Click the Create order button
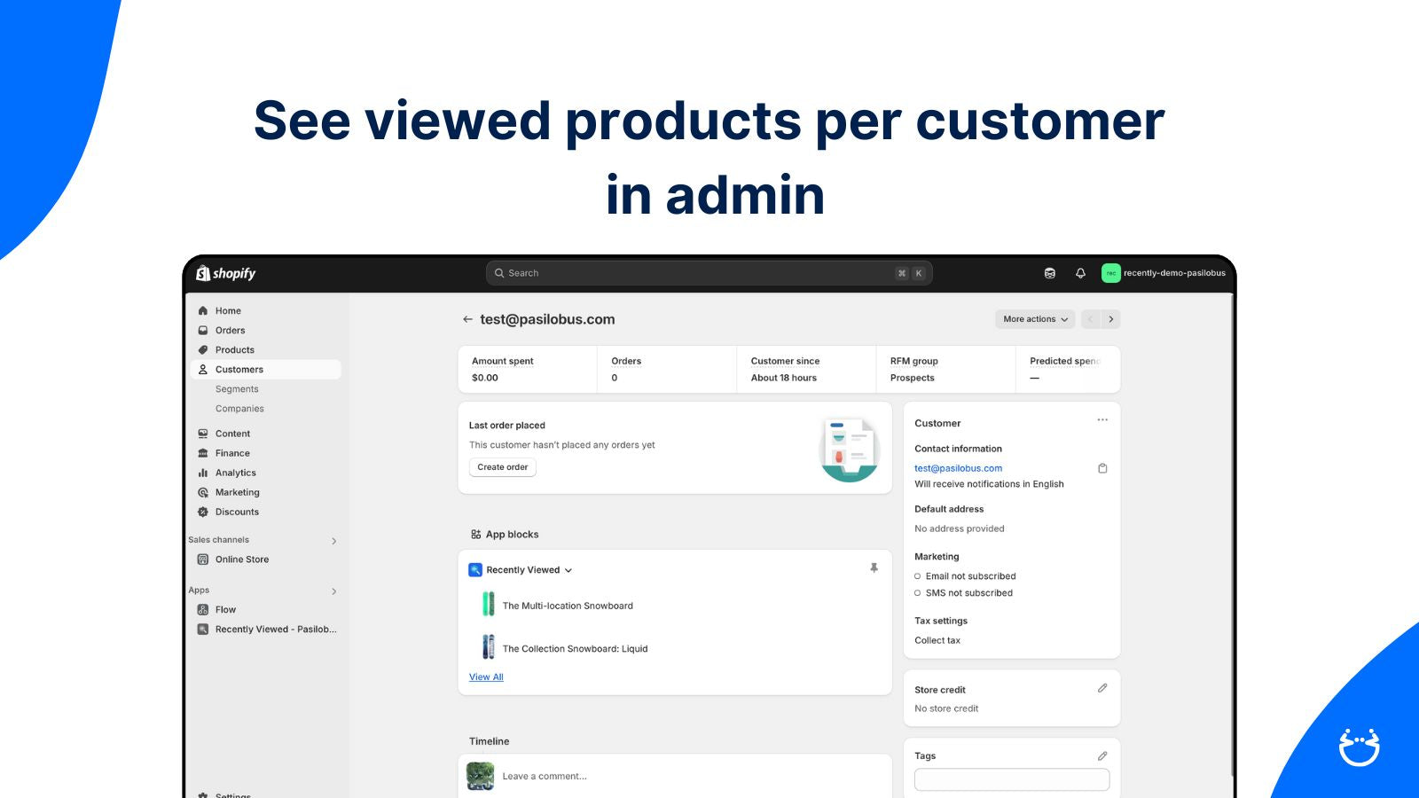Viewport: 1419px width, 798px height. (x=503, y=467)
